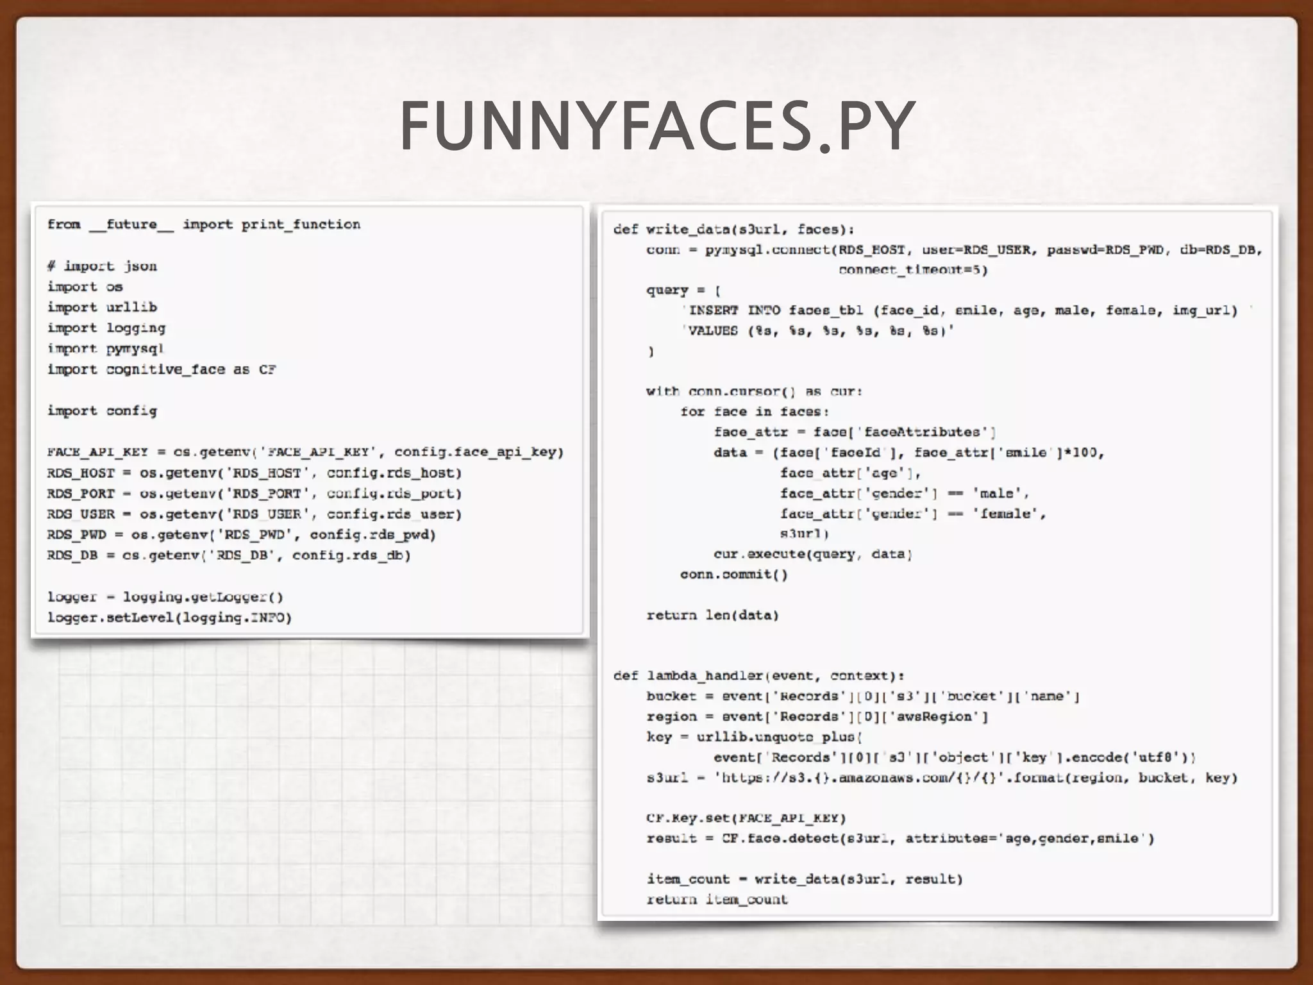Click the 'def lambda_handler(event, context)' definition
Screen dimensions: 1313x985
coord(759,675)
